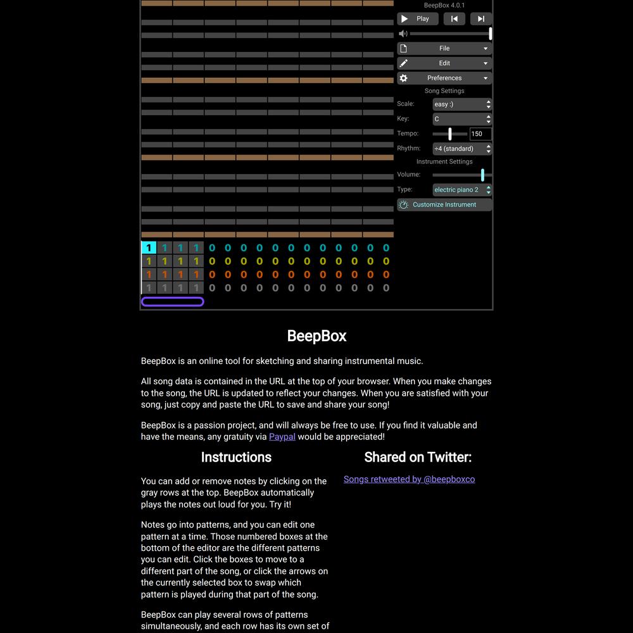Viewport: 633px width, 633px height.
Task: Click the instrument Volume slider handle
Action: [482, 175]
